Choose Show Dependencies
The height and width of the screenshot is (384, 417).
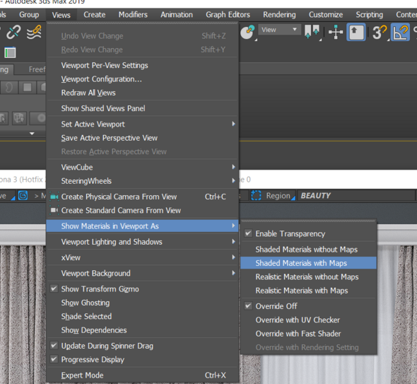pyautogui.click(x=142, y=330)
